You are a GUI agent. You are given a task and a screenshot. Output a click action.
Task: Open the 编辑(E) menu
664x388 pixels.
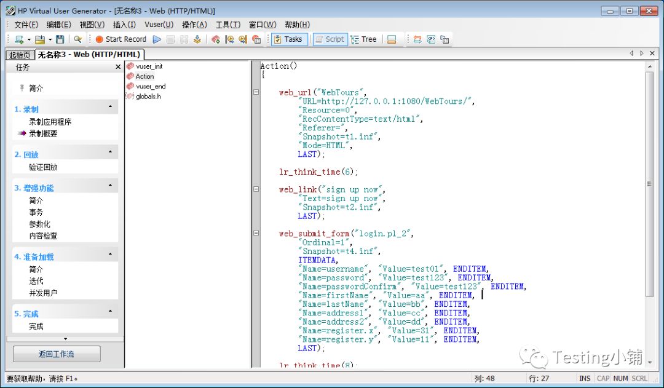click(x=59, y=25)
